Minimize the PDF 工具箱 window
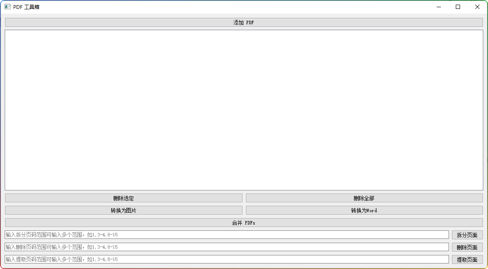 438,7
